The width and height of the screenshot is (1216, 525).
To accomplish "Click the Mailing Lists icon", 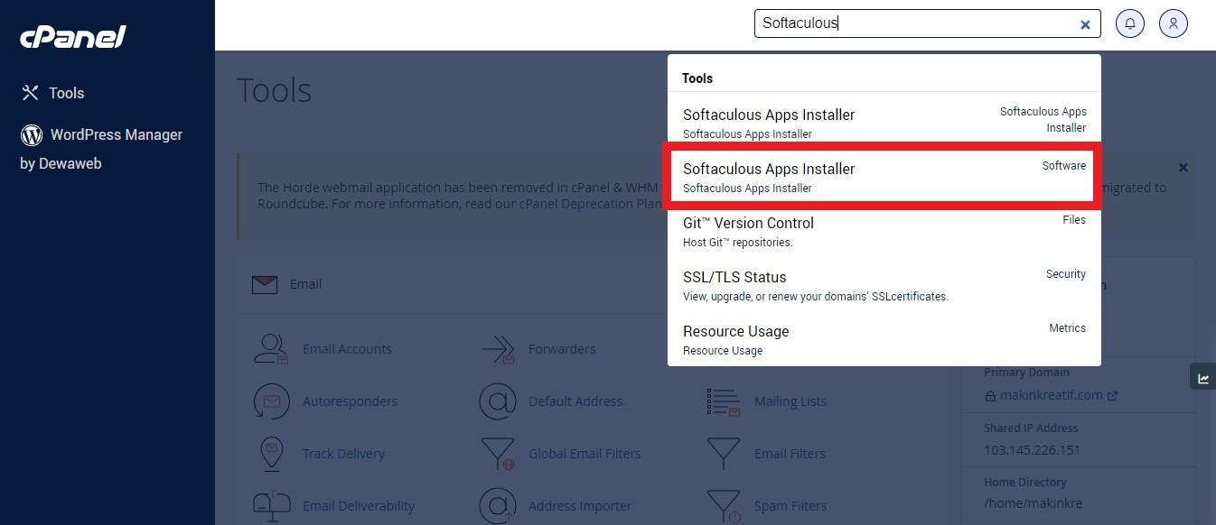I will pos(724,401).
